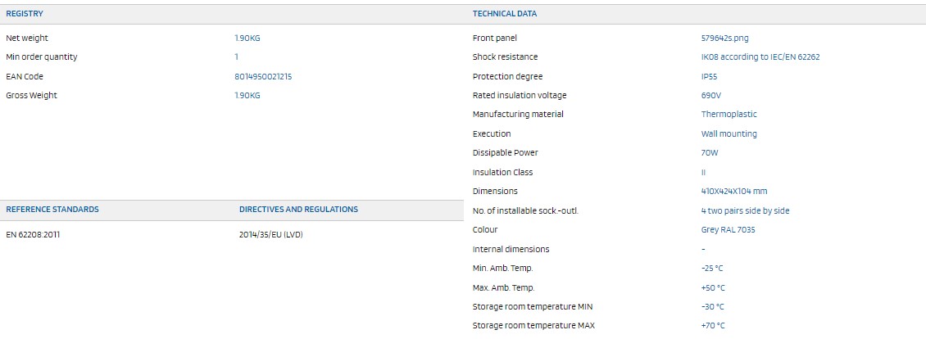Screen dimensions: 926x339
Task: Click the Grey RAL 7035 colour value
Action: tap(728, 229)
